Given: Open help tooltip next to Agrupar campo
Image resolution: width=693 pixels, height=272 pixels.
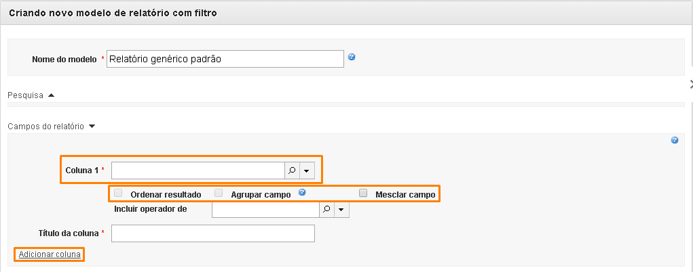Looking at the screenshot, I should pos(301,193).
